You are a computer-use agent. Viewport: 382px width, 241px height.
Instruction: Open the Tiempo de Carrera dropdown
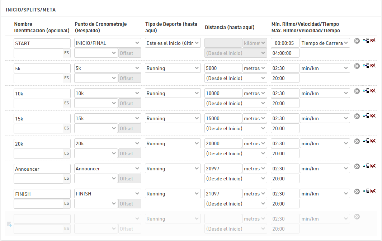(325, 43)
